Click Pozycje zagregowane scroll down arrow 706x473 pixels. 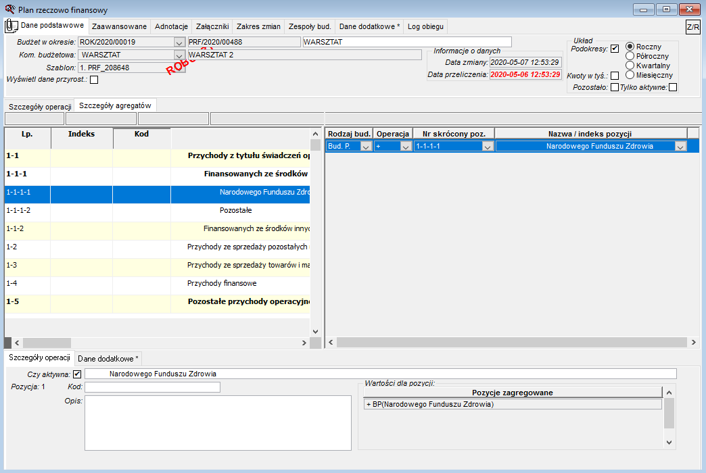tap(669, 443)
